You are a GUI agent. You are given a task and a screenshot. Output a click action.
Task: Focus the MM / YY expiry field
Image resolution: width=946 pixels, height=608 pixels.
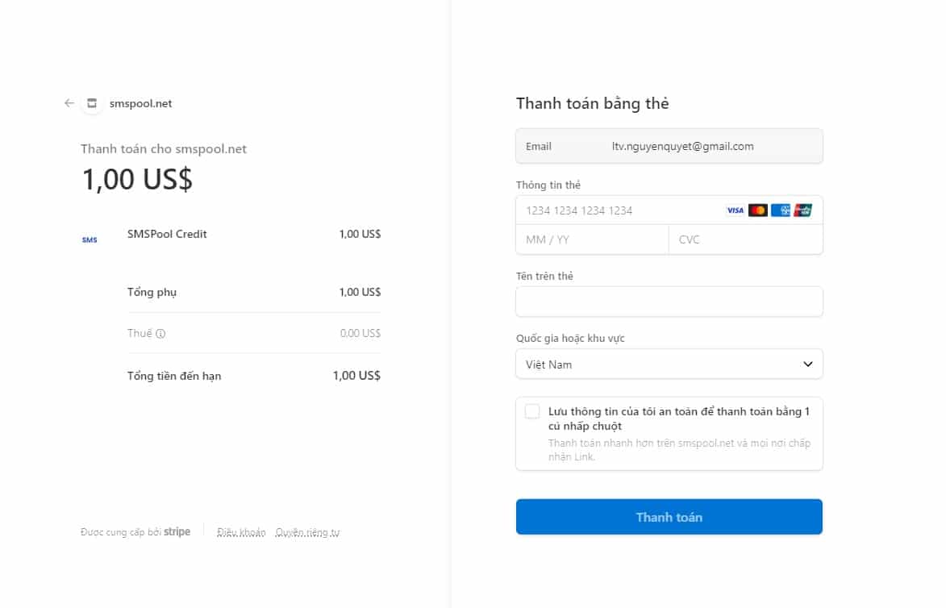point(593,239)
